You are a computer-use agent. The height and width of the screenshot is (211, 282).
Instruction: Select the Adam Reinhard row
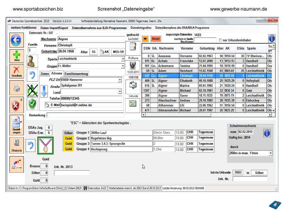click(x=207, y=71)
